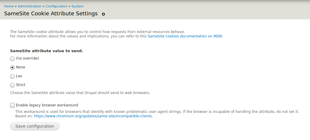Add page to shortcuts via star icon

[103, 14]
